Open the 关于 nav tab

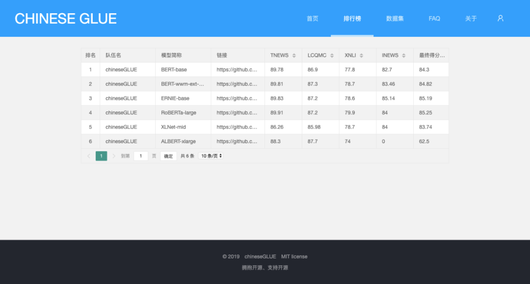click(471, 19)
